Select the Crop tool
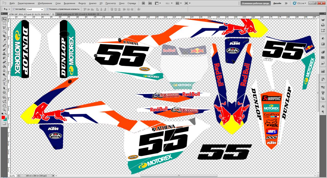Viewport: 327px width, 178px height. (x=4, y=36)
